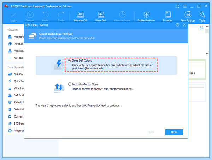Image resolution: width=212 pixels, height=160 pixels.
Task: Open the Tutorials book icon
Action: (x=167, y=15)
